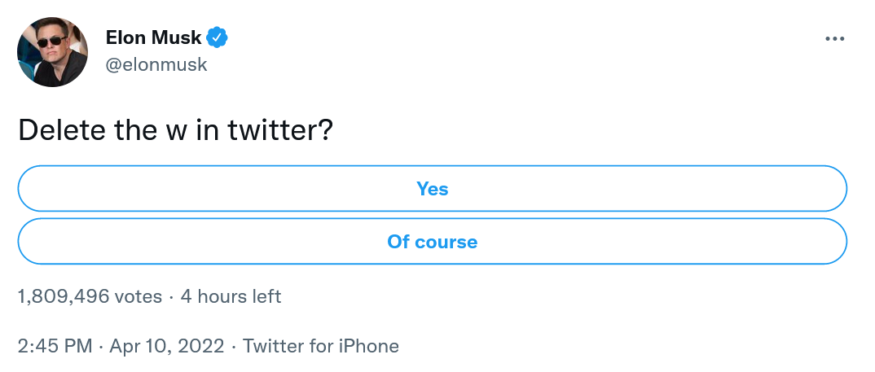Click the Twitter for iPhone source link
Viewport: 875px width, 372px height.
[x=321, y=346]
